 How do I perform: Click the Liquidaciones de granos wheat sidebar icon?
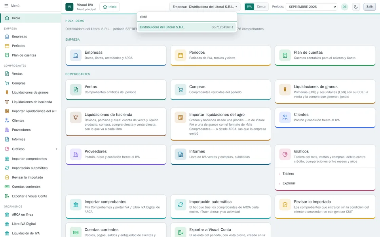point(7,92)
